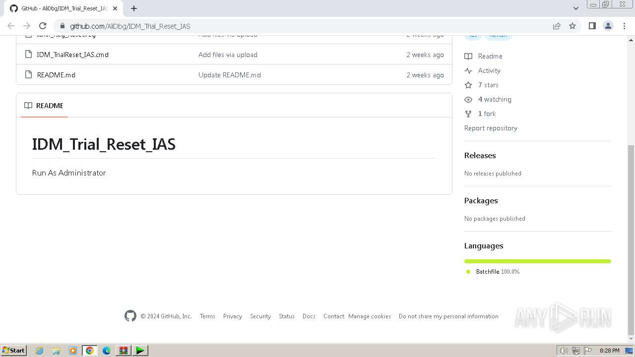
Task: Open the footer Security link
Action: click(x=260, y=316)
